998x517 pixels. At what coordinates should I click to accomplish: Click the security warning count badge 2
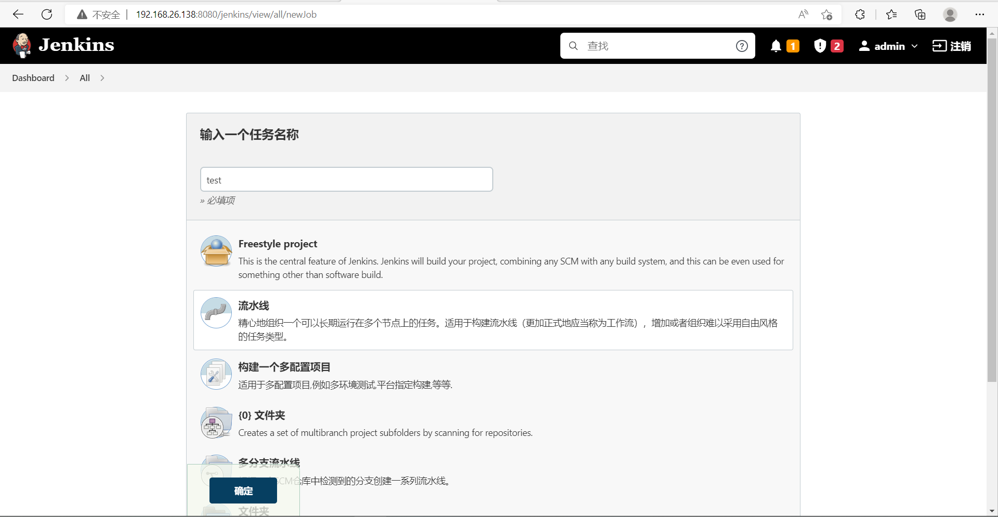point(837,46)
